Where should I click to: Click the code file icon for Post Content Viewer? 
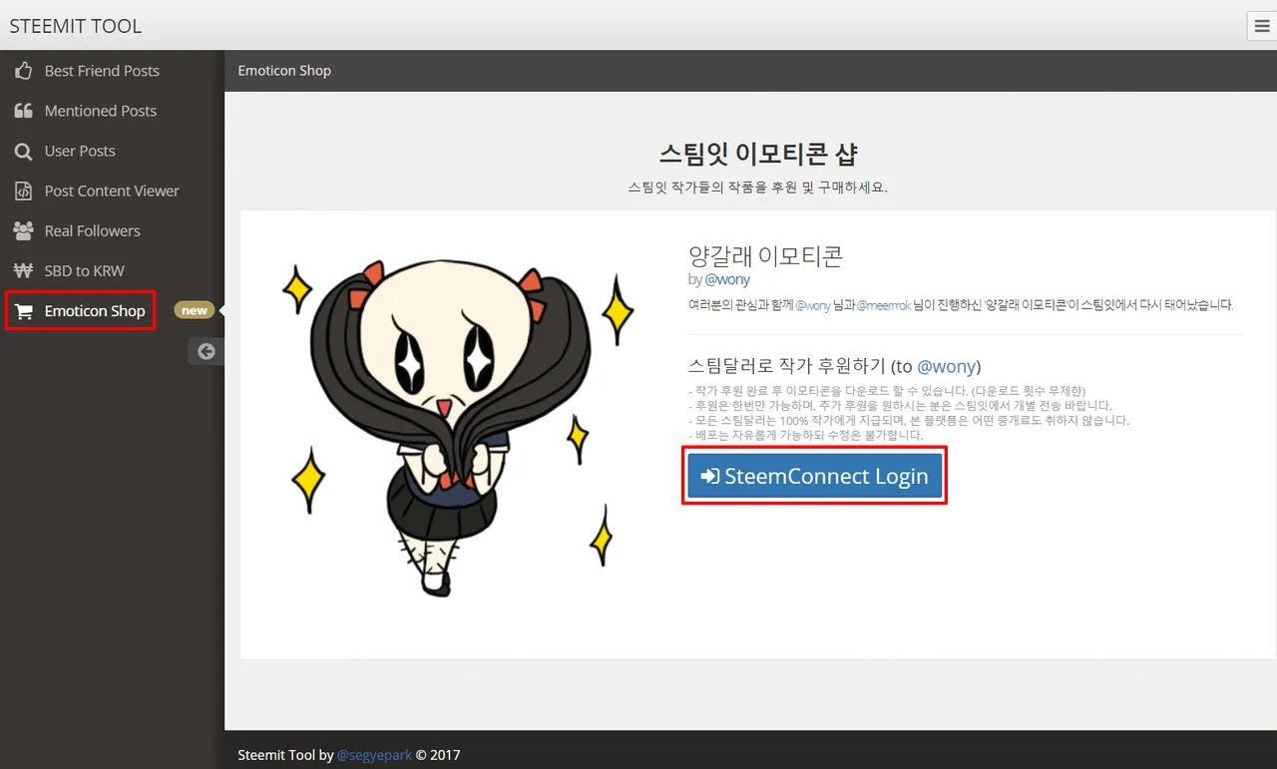point(23,191)
